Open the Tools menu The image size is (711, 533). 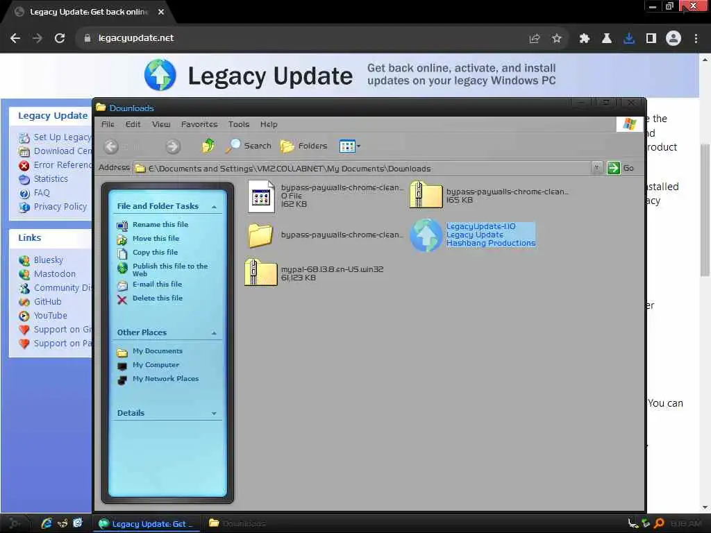click(x=239, y=124)
